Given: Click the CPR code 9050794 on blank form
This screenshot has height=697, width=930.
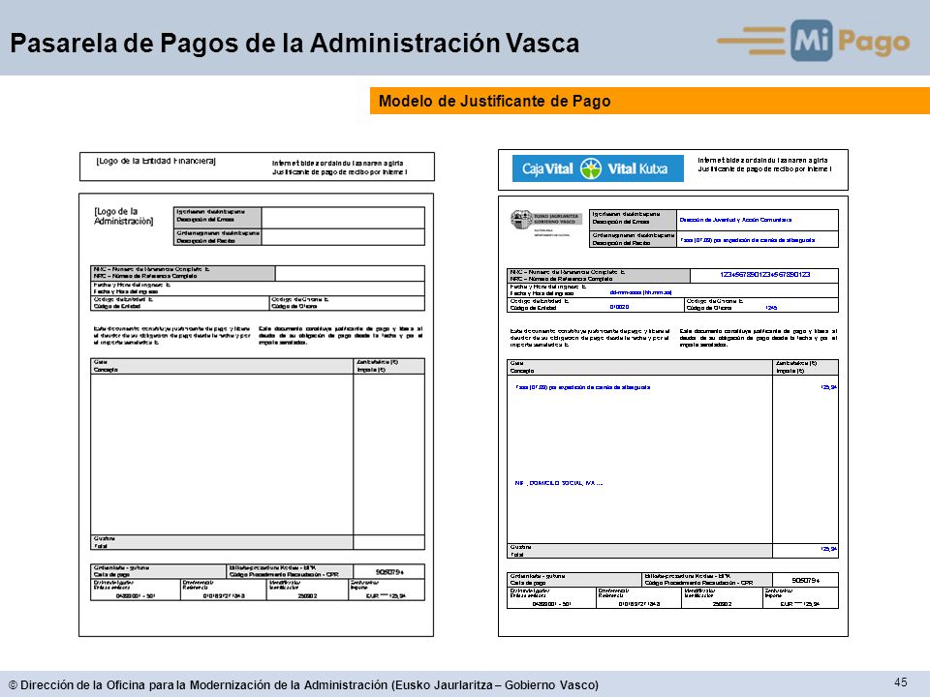Looking at the screenshot, I should [x=389, y=572].
